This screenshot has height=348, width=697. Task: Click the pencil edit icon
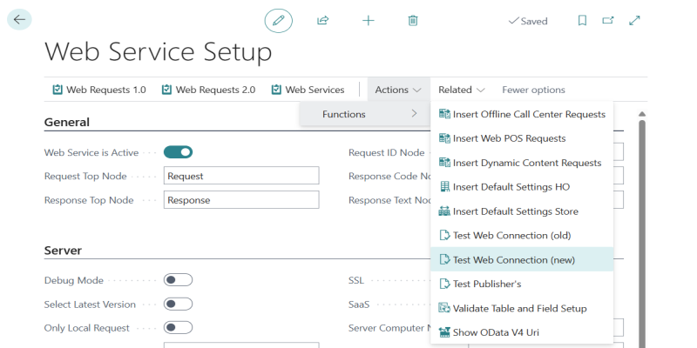click(x=279, y=20)
